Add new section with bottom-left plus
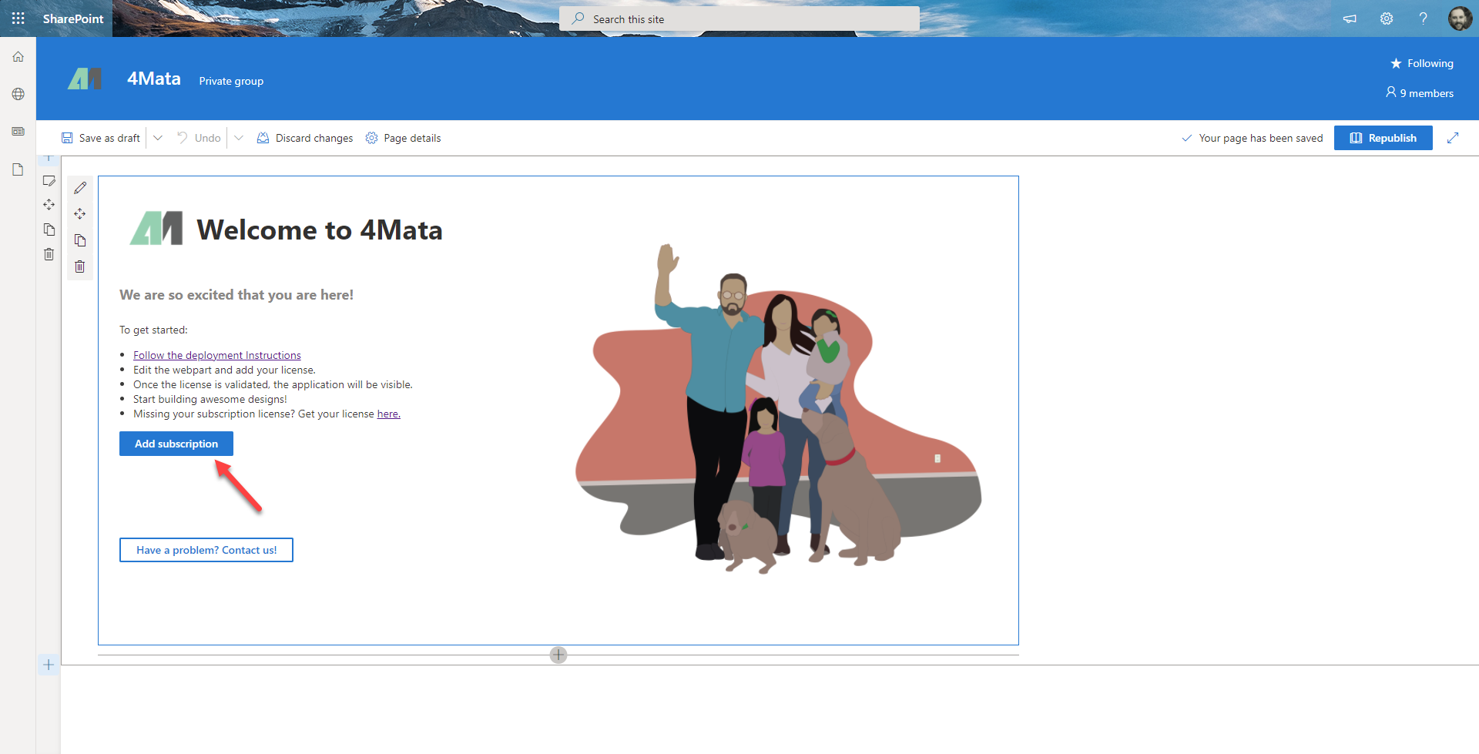The width and height of the screenshot is (1479, 754). 49,665
